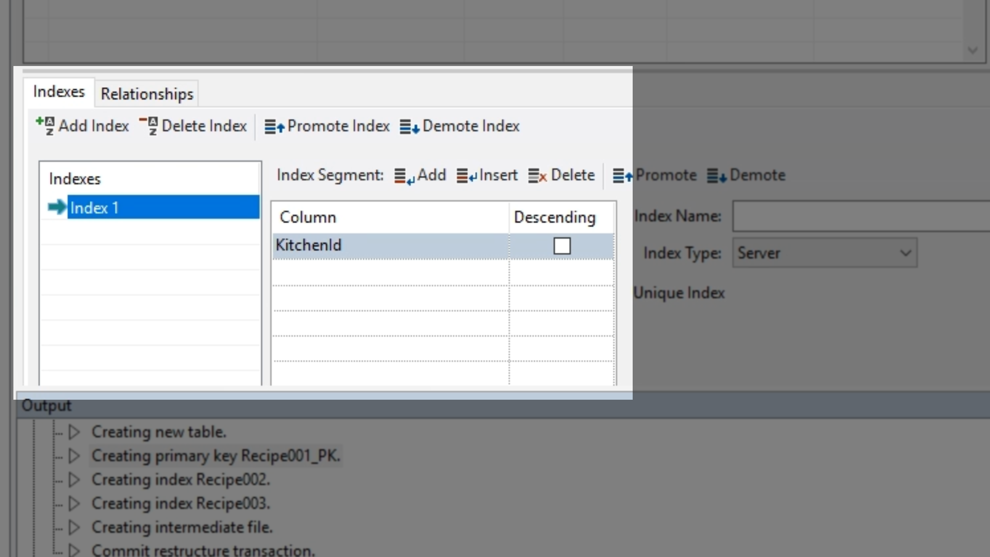Select the Indexes tab
The height and width of the screenshot is (557, 990).
(59, 92)
